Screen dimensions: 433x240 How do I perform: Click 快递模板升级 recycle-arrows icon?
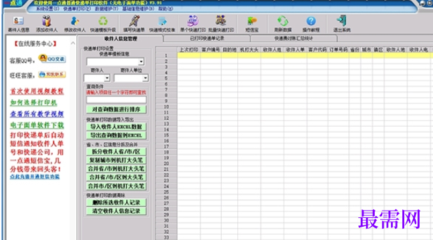pyautogui.click(x=103, y=24)
